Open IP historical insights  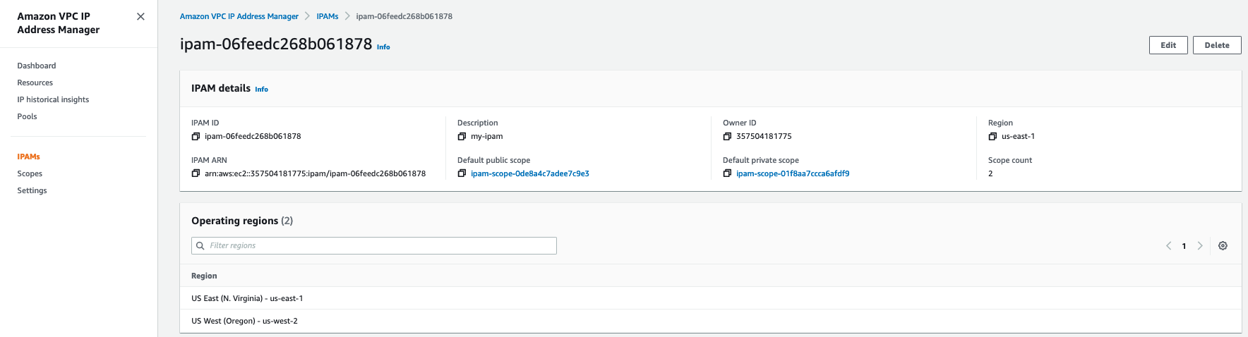click(x=53, y=100)
